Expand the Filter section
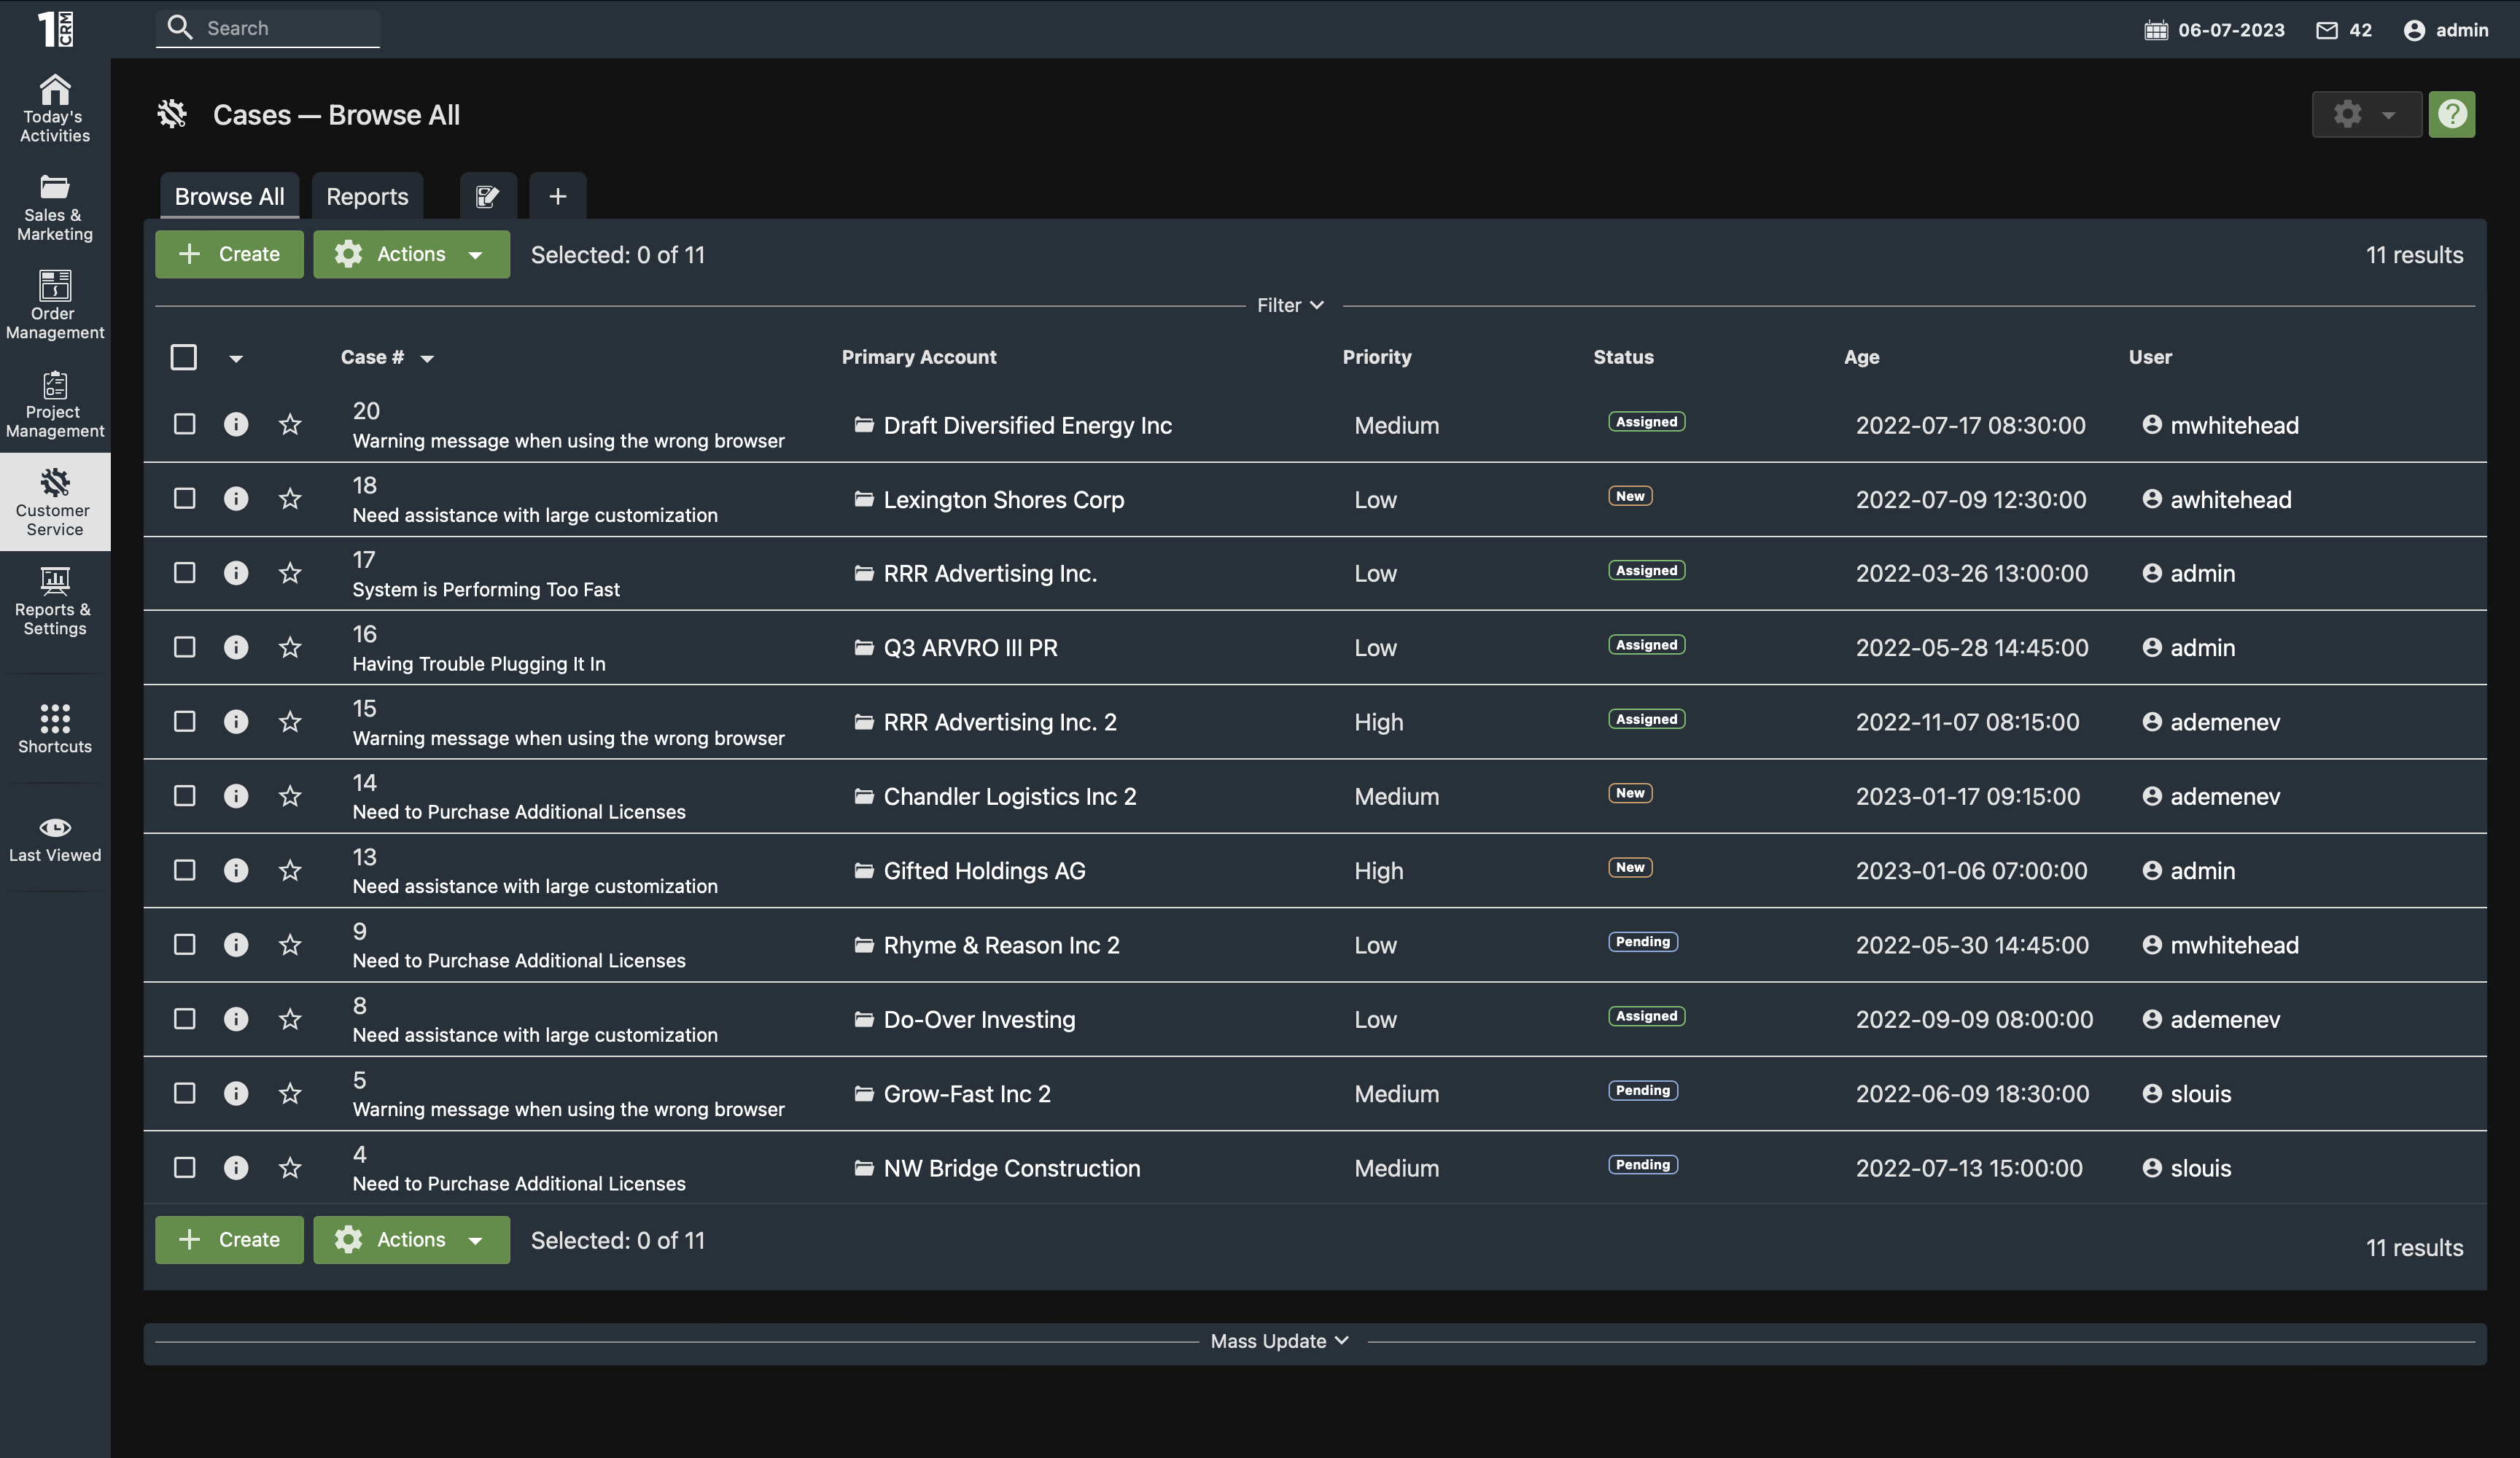Screen dimensions: 2520x1458 1289,305
